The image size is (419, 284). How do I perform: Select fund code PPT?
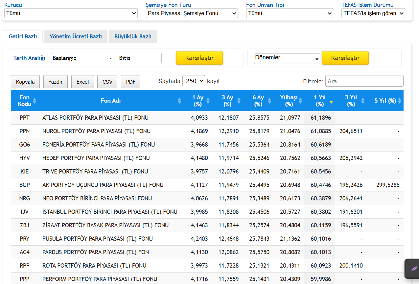(25, 118)
